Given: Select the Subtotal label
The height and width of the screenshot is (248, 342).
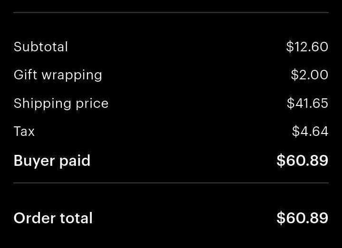Looking at the screenshot, I should pos(41,47).
